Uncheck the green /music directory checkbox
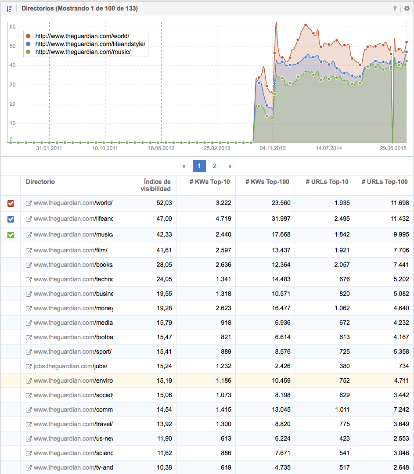The height and width of the screenshot is (474, 414). click(11, 235)
